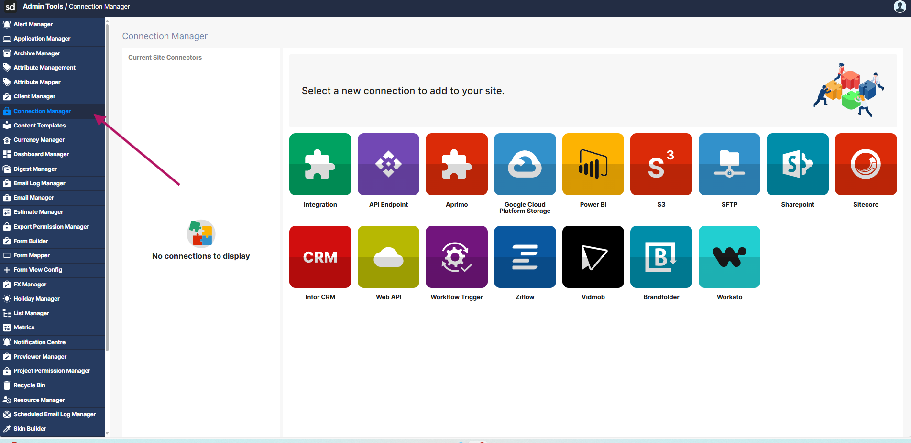
Task: Click the Skin Builder eyedropper icon
Action: coord(7,429)
